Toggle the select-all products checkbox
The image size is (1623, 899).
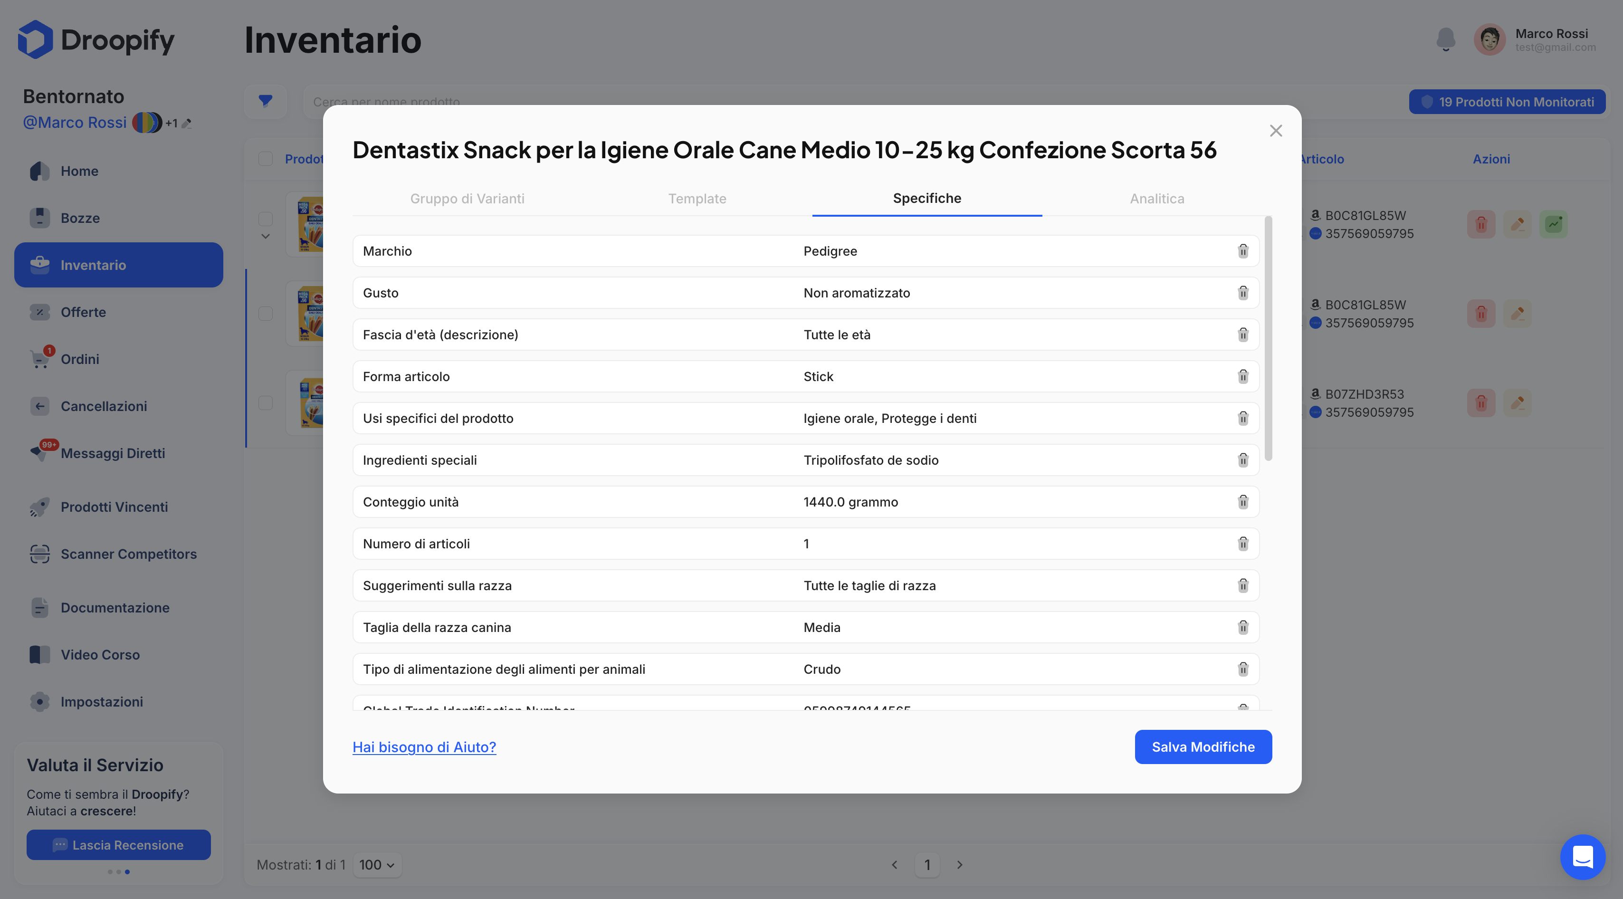(265, 159)
